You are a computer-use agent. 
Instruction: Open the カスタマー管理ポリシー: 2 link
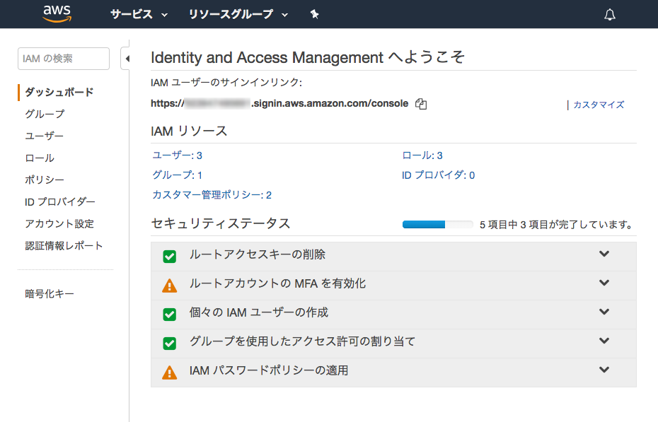coord(212,195)
